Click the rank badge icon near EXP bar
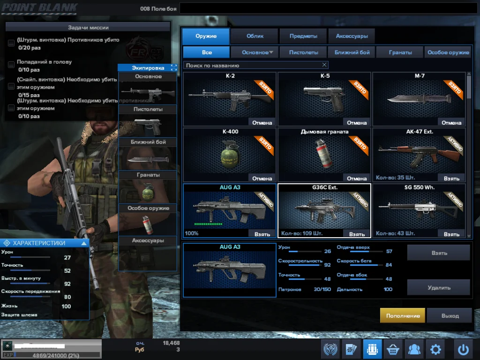The width and height of the screenshot is (480, 360). click(x=7, y=346)
